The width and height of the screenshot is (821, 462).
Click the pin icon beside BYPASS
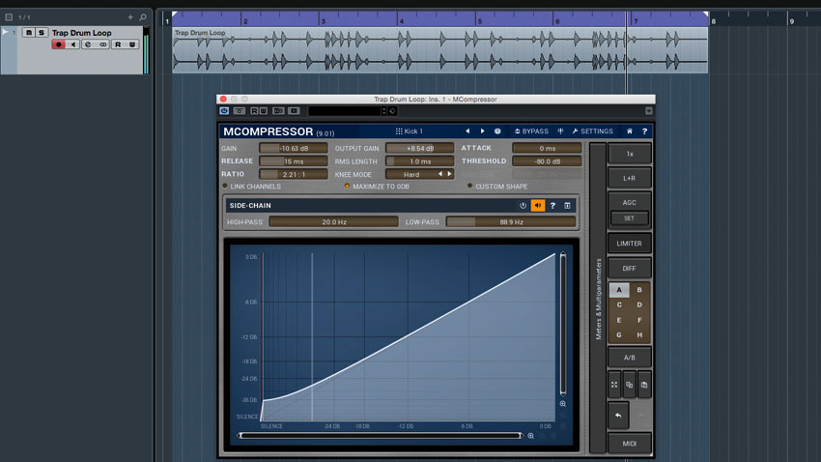click(x=560, y=131)
